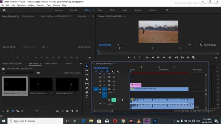Image resolution: width=221 pixels, height=124 pixels.
Task: Toggle V1 track output eye
Action: 114,89
